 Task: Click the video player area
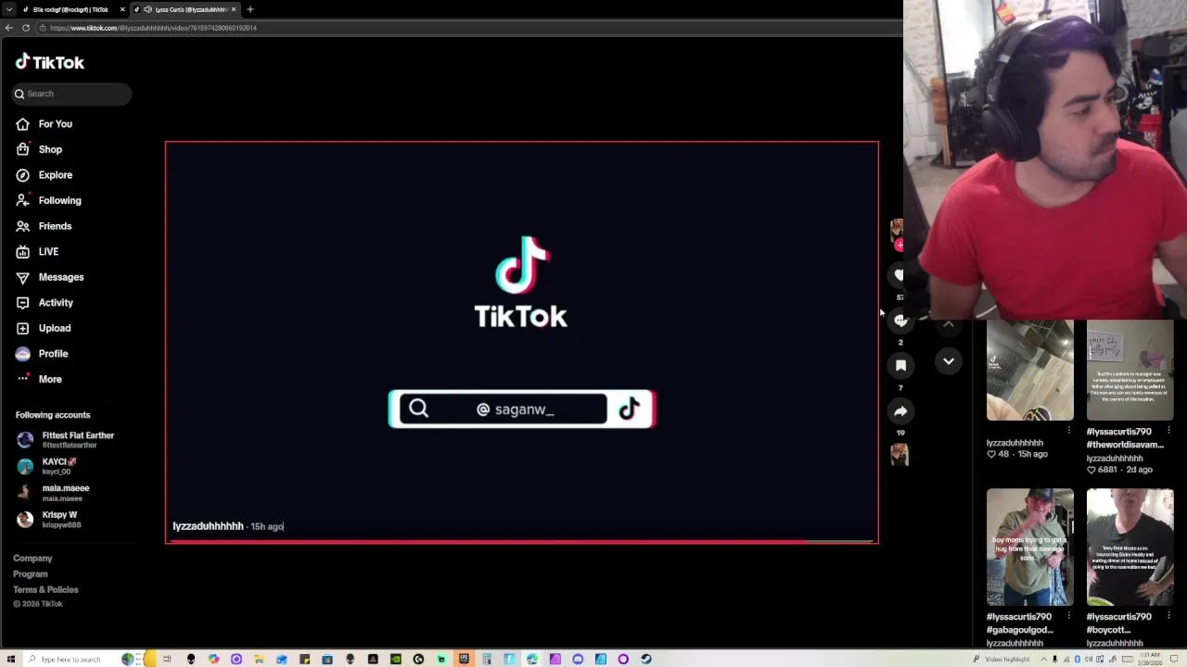tap(521, 342)
